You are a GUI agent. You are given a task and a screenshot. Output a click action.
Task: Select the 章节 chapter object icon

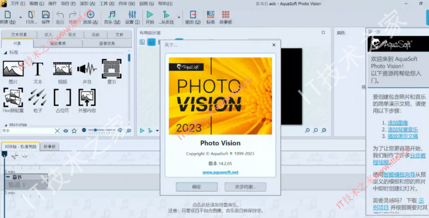pyautogui.click(x=112, y=69)
